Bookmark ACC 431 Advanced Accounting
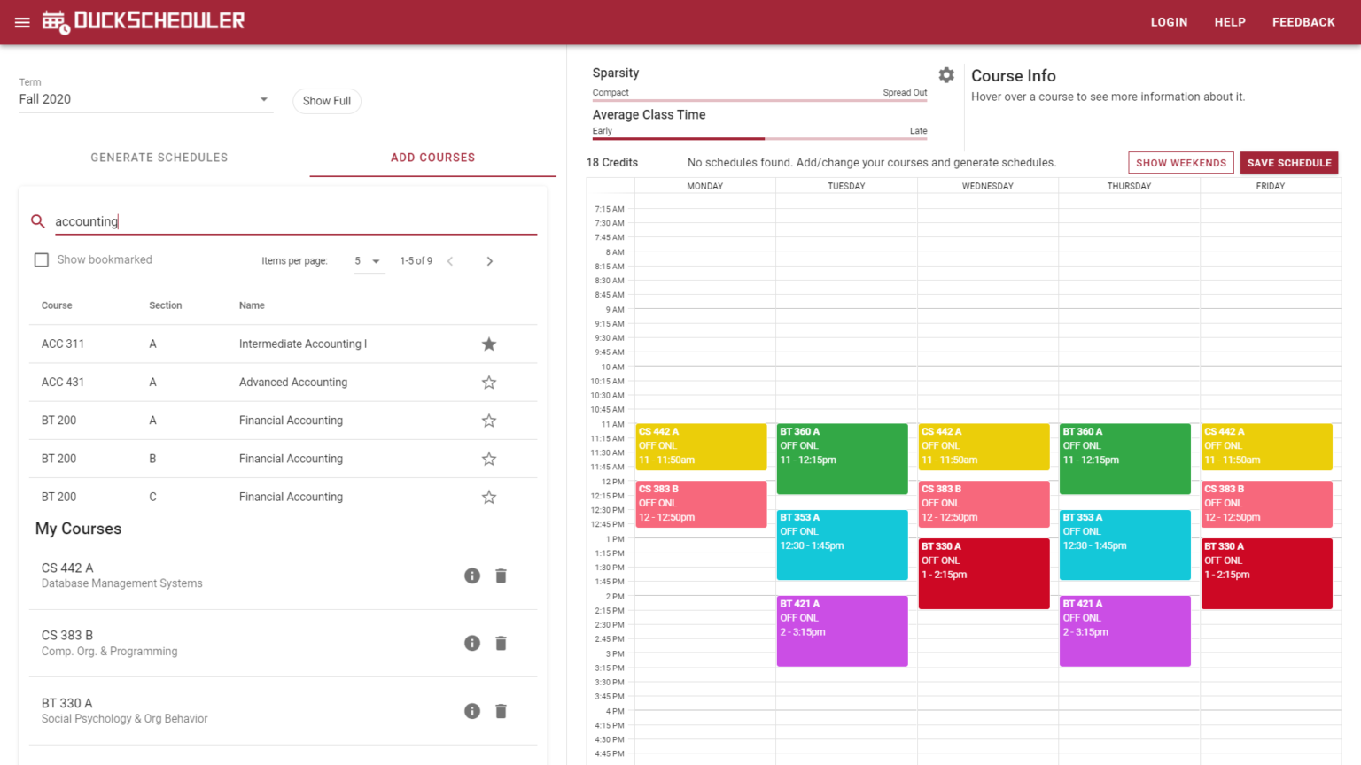The image size is (1361, 765). (x=488, y=382)
